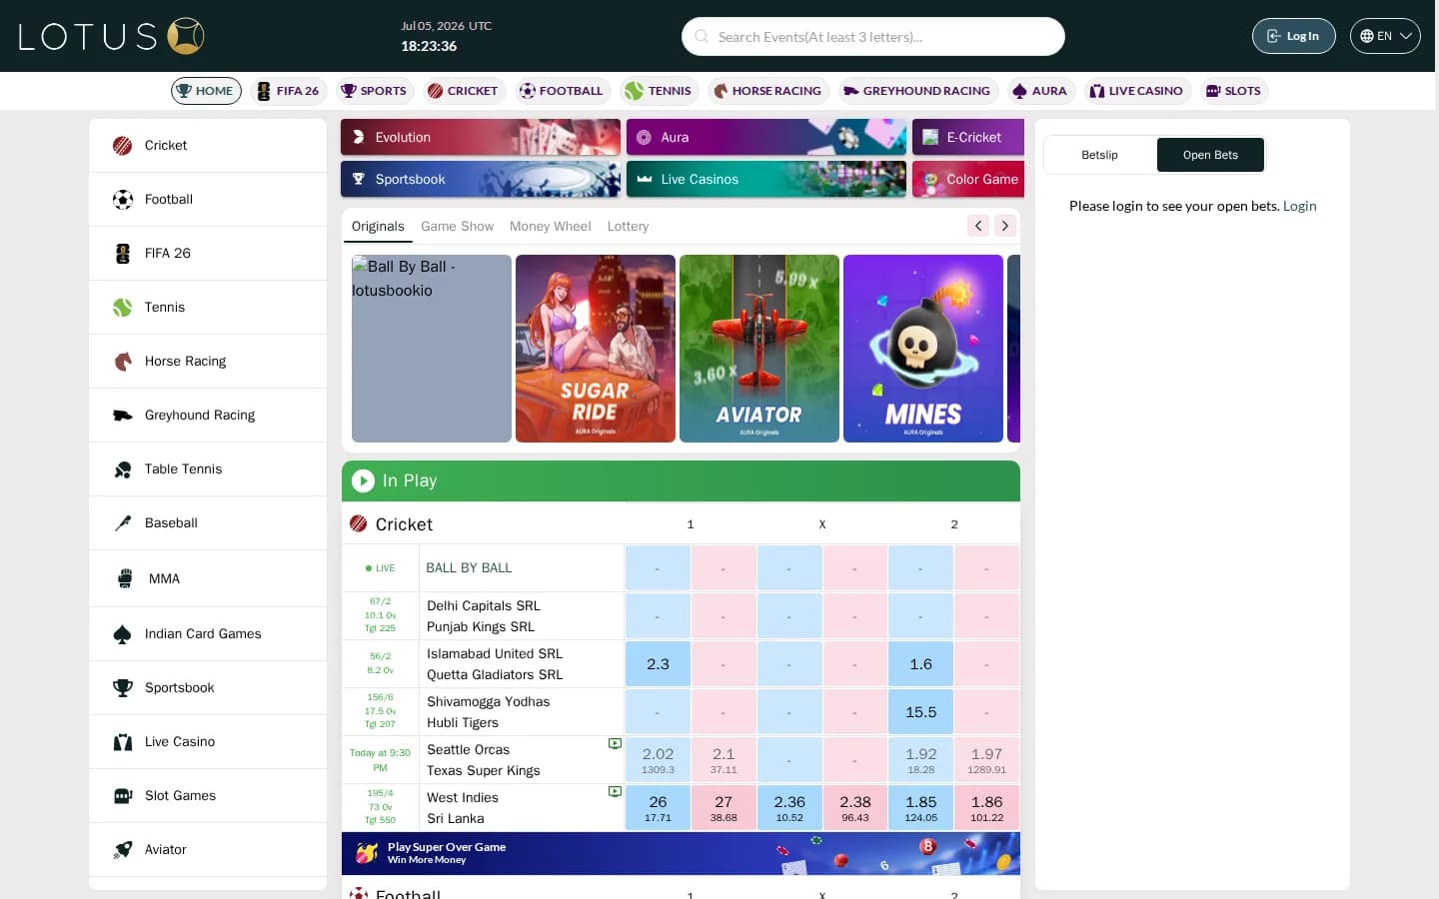Click the search magnifier icon
This screenshot has width=1439, height=899.
point(702,36)
